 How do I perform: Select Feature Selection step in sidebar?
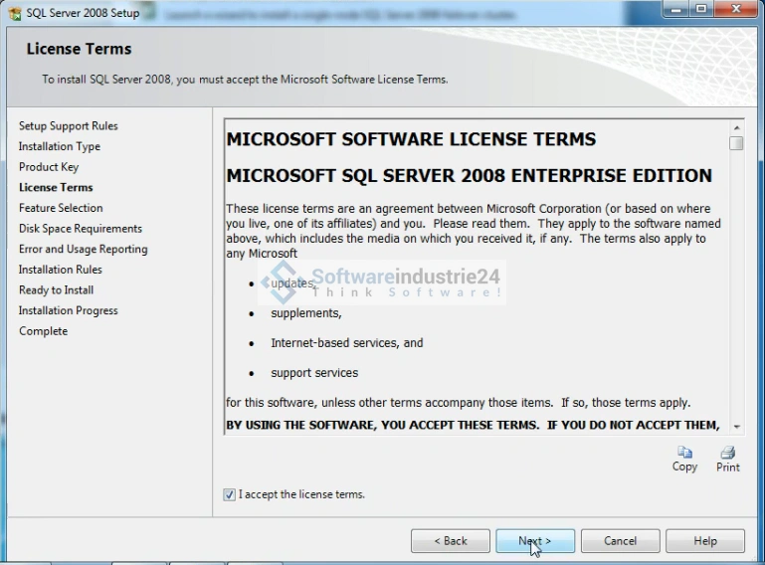(61, 208)
